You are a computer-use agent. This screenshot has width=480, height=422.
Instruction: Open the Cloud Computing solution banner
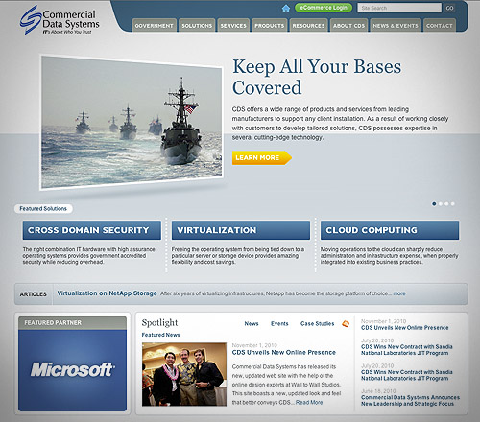[390, 230]
